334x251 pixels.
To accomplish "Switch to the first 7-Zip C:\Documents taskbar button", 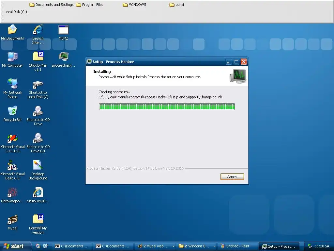I will point(72,246).
